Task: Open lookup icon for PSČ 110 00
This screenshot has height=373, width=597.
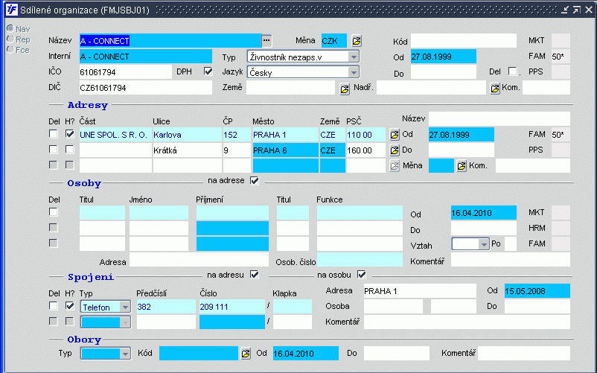Action: pyautogui.click(x=395, y=135)
